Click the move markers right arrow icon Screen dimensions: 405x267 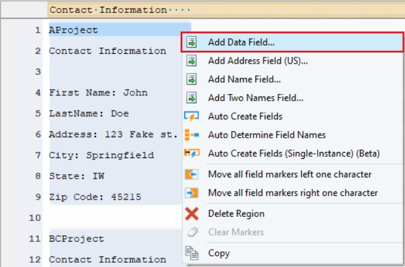click(192, 193)
